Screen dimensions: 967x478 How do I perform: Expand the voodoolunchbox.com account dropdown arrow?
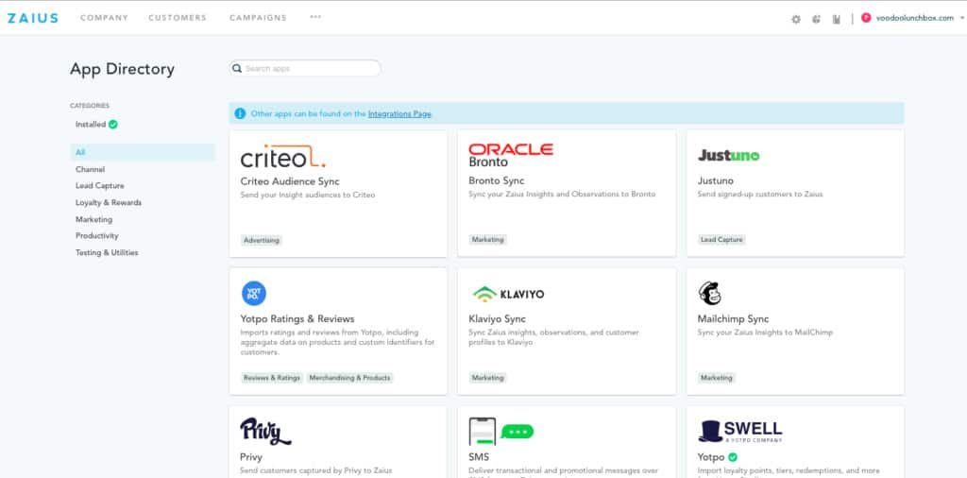point(961,18)
